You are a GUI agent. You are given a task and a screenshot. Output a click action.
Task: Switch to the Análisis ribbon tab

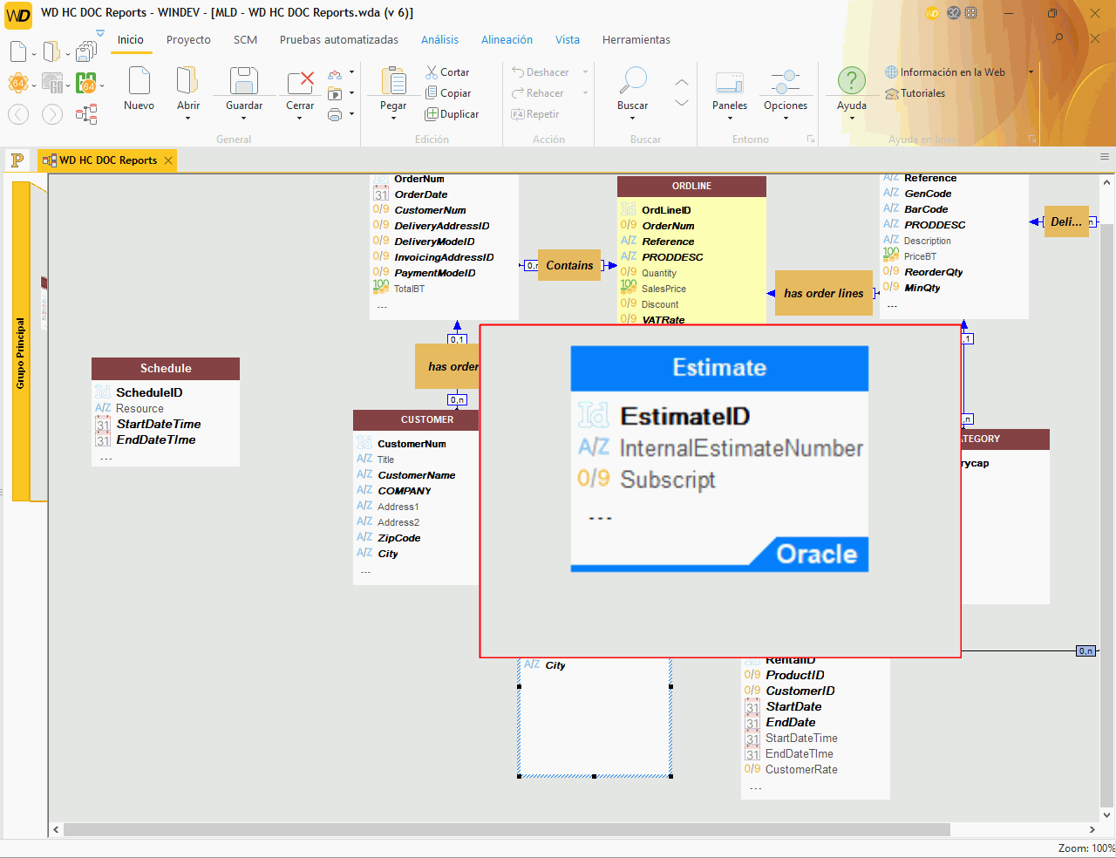tap(439, 40)
